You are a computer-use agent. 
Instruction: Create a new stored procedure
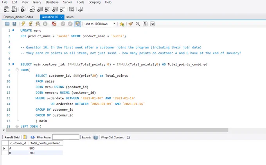pyautogui.click(x=55, y=9)
